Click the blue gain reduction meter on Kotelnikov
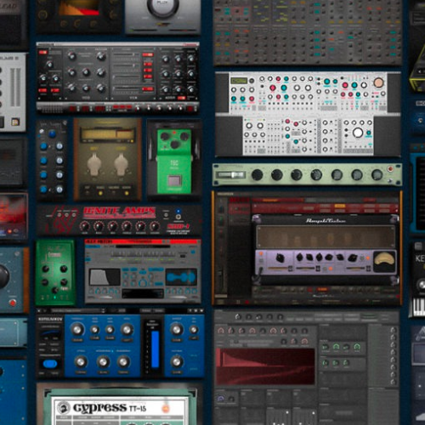 [155, 349]
